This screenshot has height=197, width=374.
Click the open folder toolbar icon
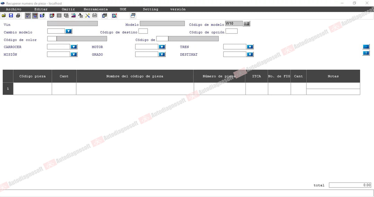coord(4,16)
